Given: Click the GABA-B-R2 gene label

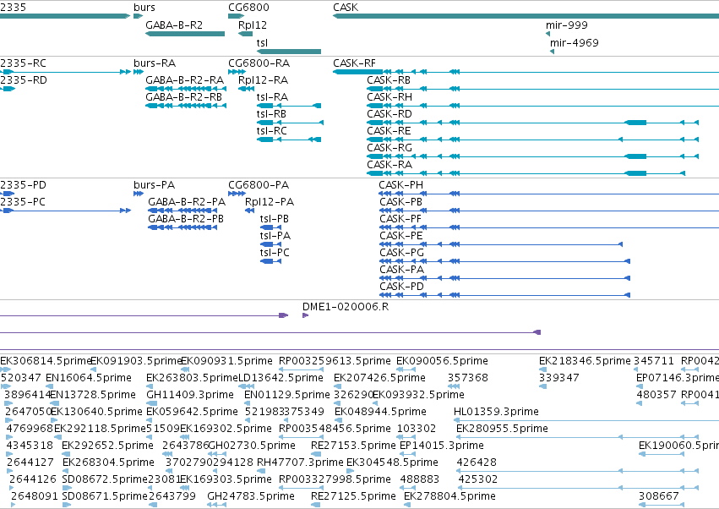Looking at the screenshot, I should (x=174, y=25).
